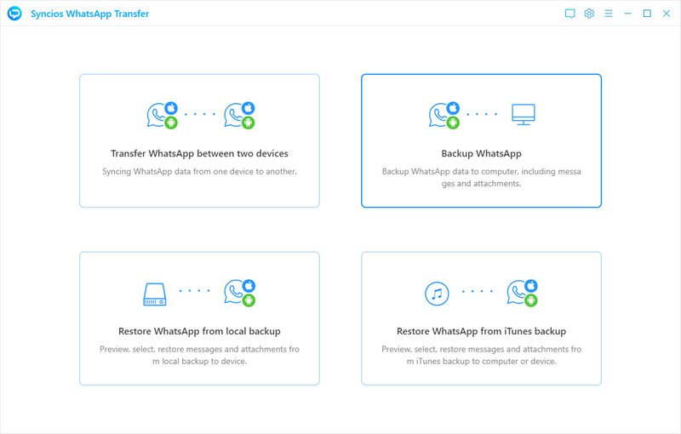Close the Syncios WhatsApp Transfer window
This screenshot has height=434, width=681.
667,14
